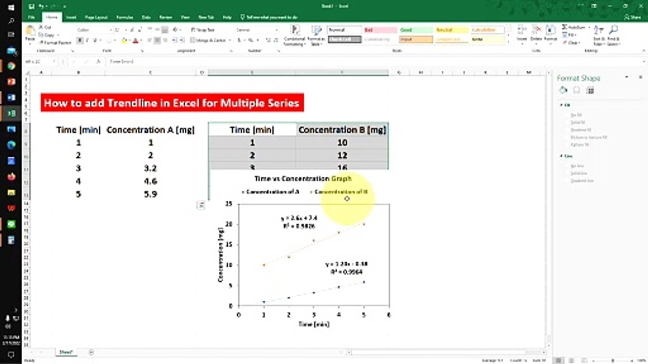Open Find & Select magnifier
This screenshot has height=364, width=648.
click(614, 35)
